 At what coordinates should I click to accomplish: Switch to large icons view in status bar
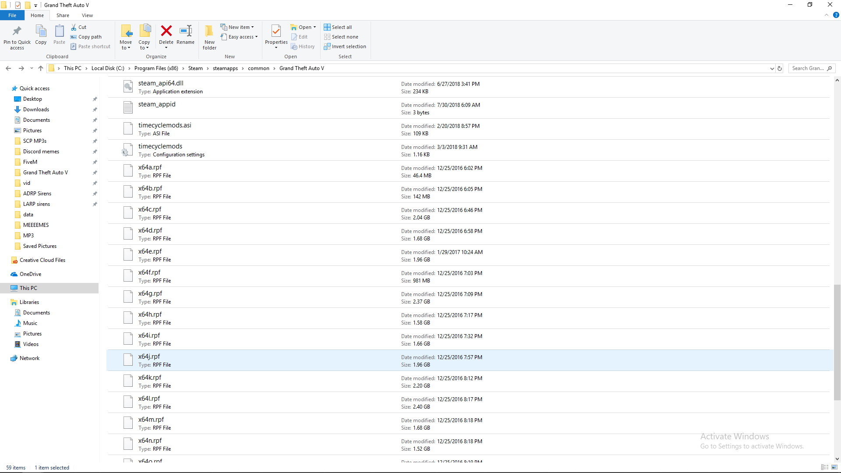coord(834,467)
